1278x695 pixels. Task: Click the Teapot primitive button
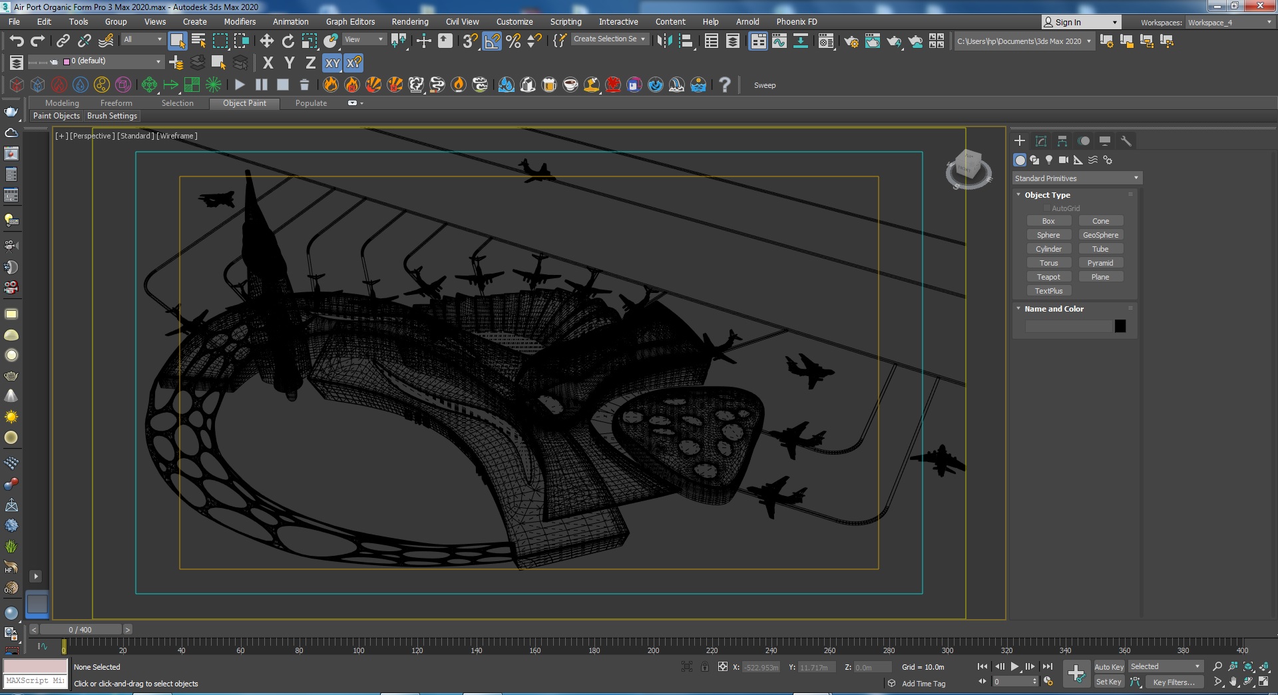coord(1048,277)
